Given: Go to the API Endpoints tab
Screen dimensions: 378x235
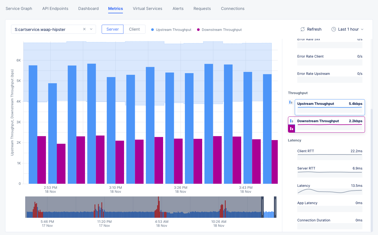Looking at the screenshot, I should coord(55,9).
